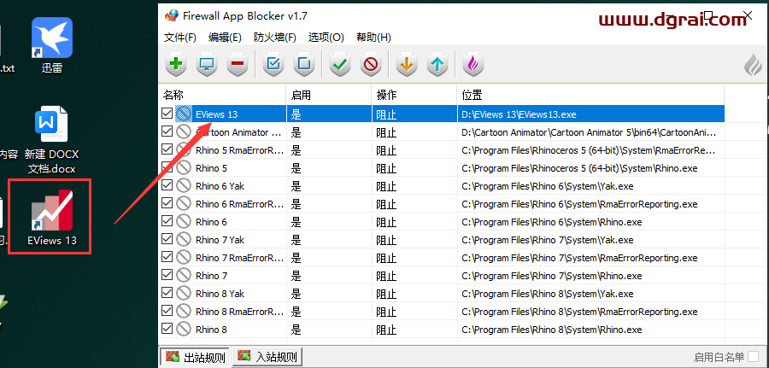The width and height of the screenshot is (769, 368).
Task: Uncheck the Rhino 6 rule checkbox
Action: click(167, 221)
